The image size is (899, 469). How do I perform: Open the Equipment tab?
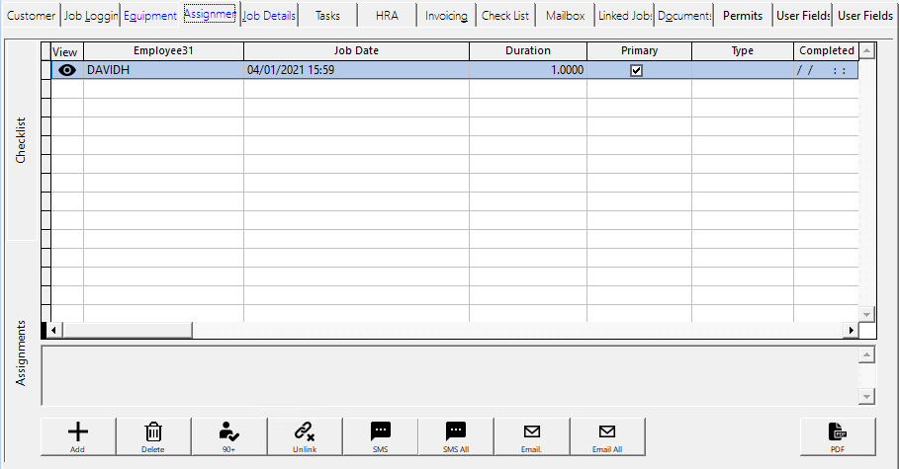150,16
